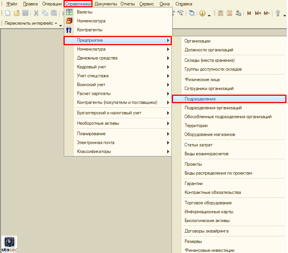Choose Организации from the Предприятие submenu
This screenshot has width=288, height=253.
[x=197, y=41]
